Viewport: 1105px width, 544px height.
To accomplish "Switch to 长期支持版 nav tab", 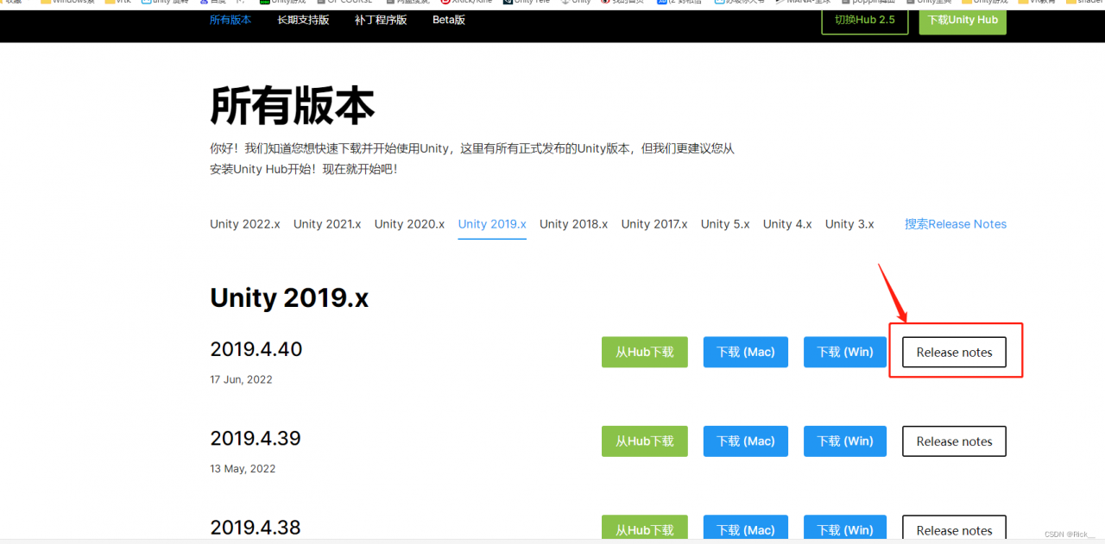I will [x=303, y=20].
